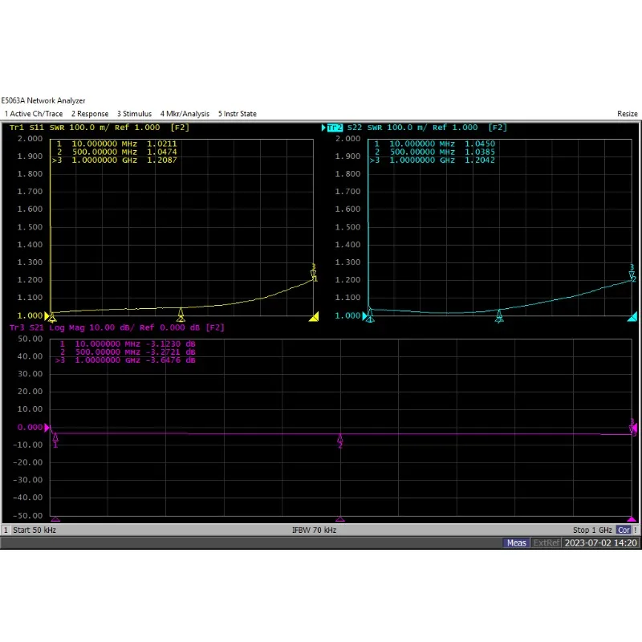Viewport: 642px width, 642px height.
Task: Click the channel 1 indicator in status bar
Action: [x=6, y=530]
